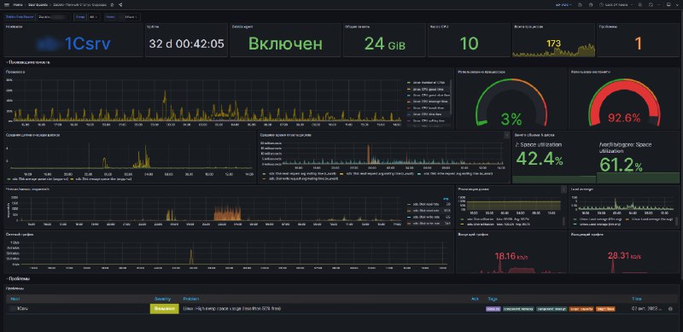
Task: Click the Add button in top toolbar
Action: (563, 4)
